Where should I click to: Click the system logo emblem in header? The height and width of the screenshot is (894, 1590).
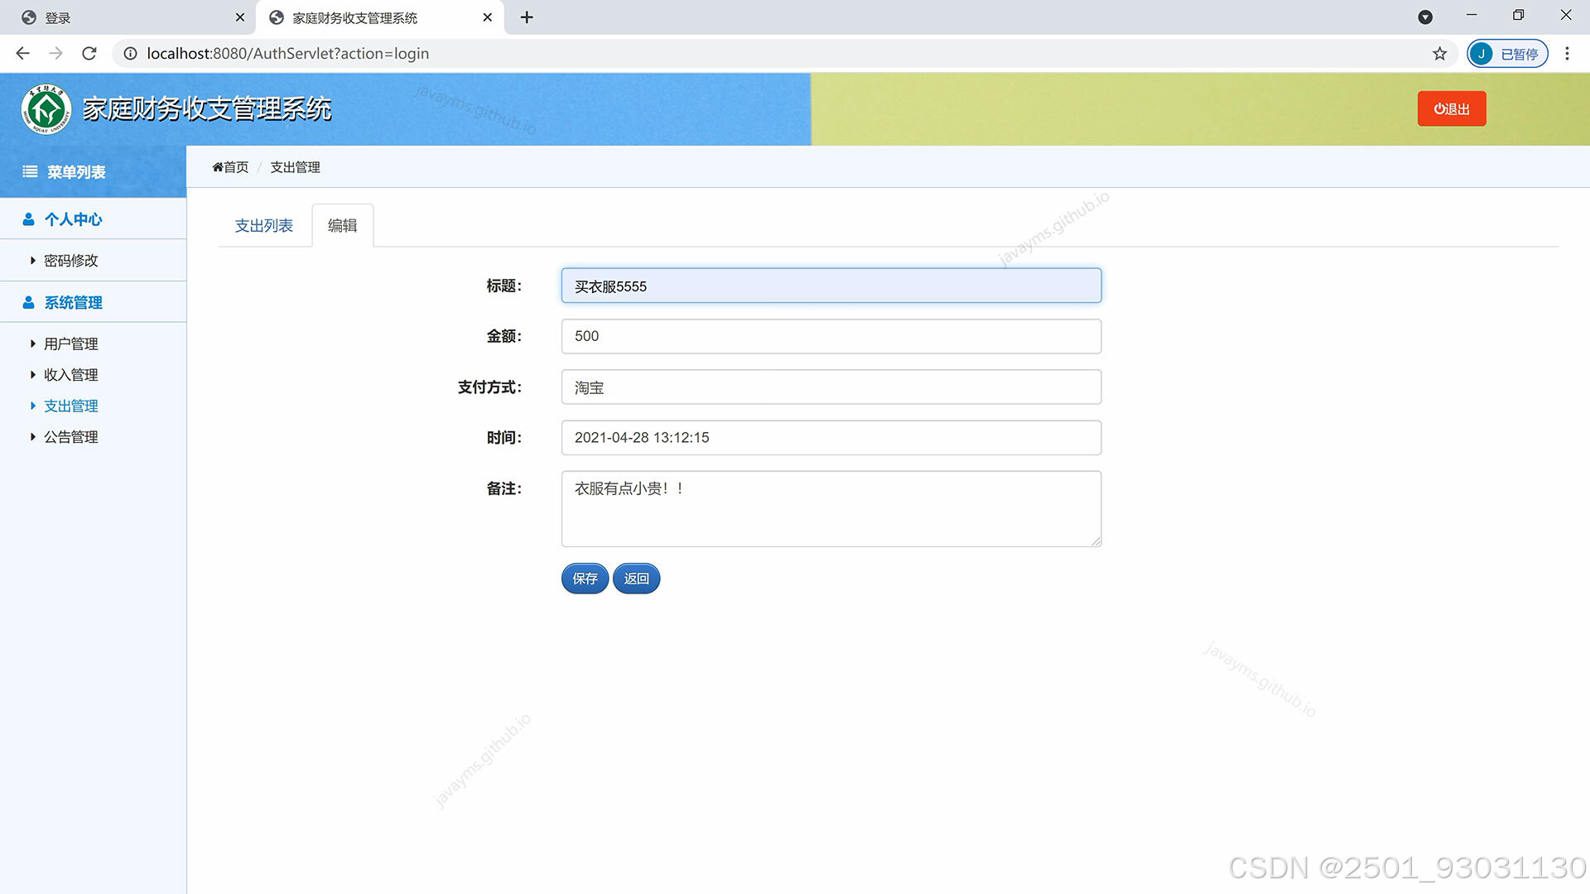[x=46, y=109]
